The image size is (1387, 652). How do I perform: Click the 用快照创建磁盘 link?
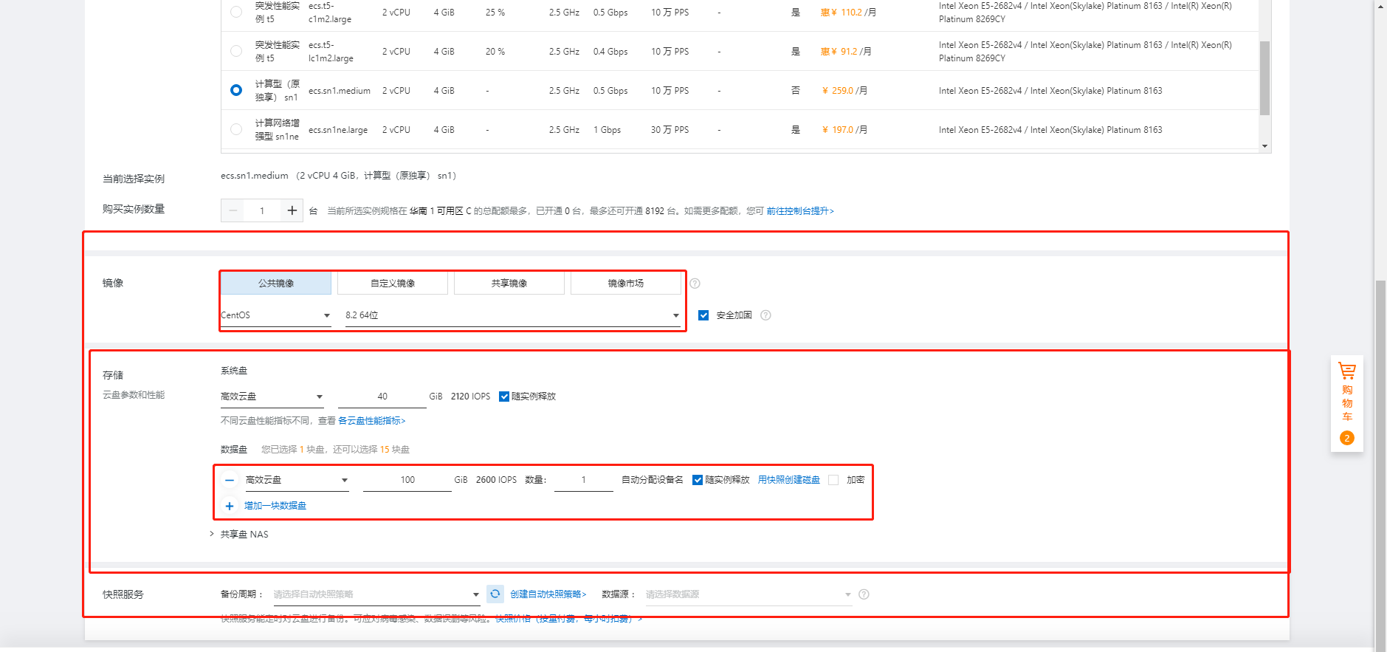click(x=788, y=480)
